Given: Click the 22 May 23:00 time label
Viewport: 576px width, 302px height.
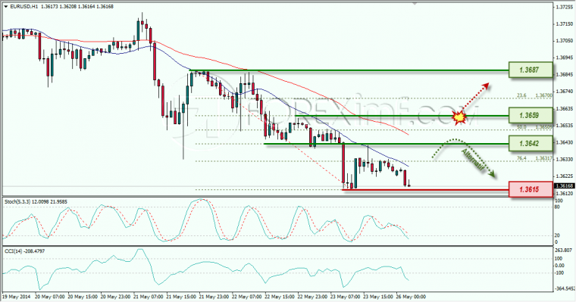Looking at the screenshot, I should pyautogui.click(x=312, y=297).
